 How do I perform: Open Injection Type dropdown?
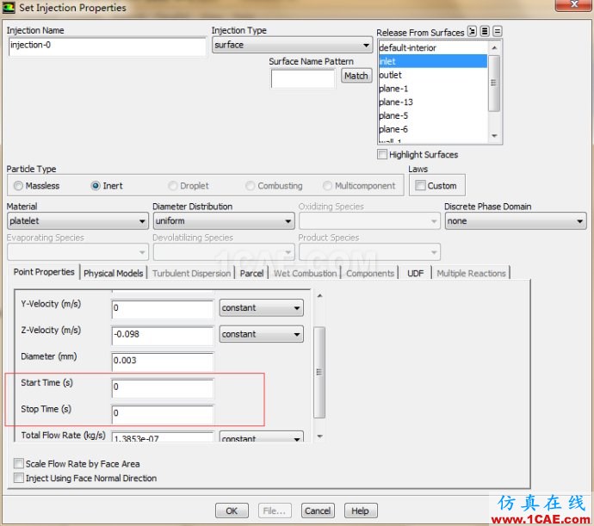coord(292,45)
